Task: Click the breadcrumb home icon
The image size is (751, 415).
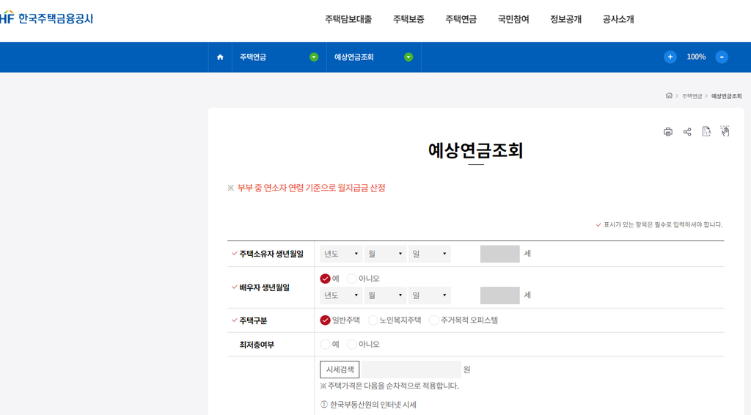Action: coord(669,96)
